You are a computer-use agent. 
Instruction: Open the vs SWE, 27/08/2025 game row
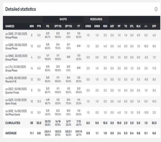pos(81,35)
